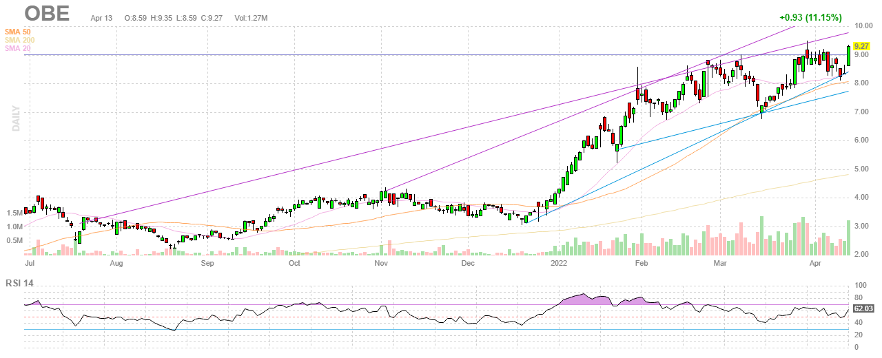This screenshot has height=358, width=882.
Task: Select the Nov label on time axis
Action: coord(381,263)
